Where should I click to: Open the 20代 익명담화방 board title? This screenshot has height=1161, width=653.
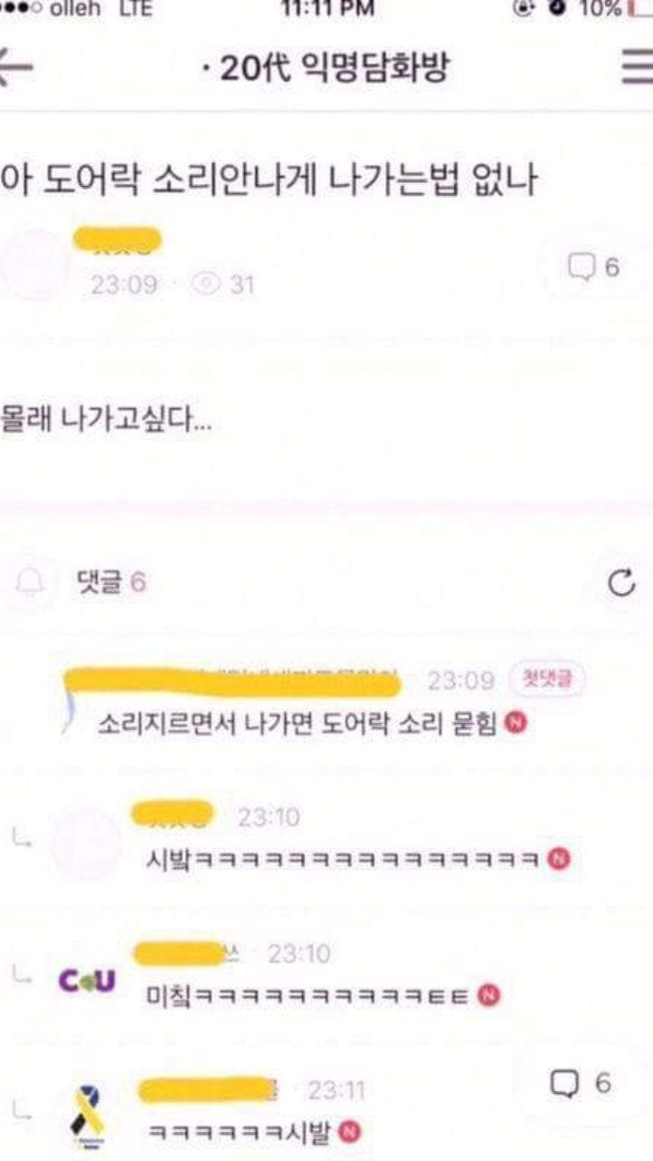(x=326, y=69)
